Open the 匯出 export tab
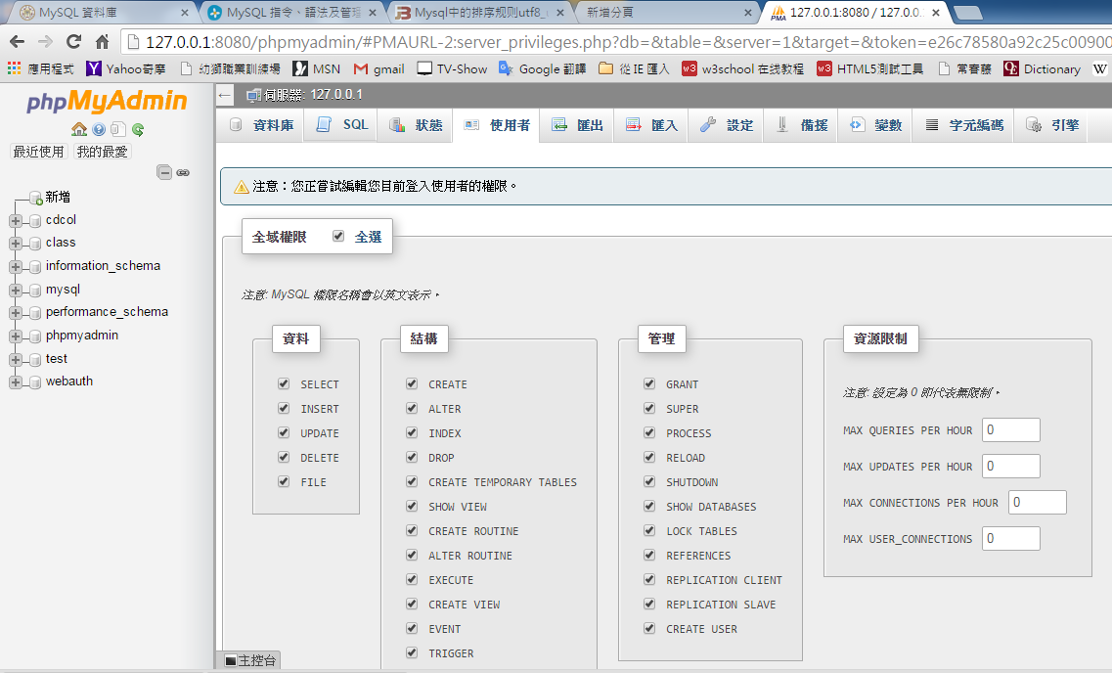The height and width of the screenshot is (673, 1112). point(577,125)
